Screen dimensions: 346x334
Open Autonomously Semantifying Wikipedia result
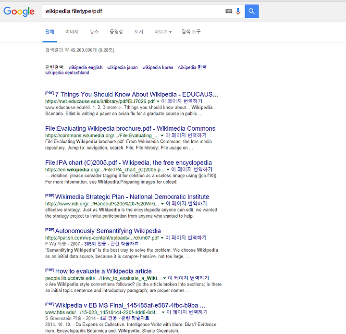pos(108,231)
